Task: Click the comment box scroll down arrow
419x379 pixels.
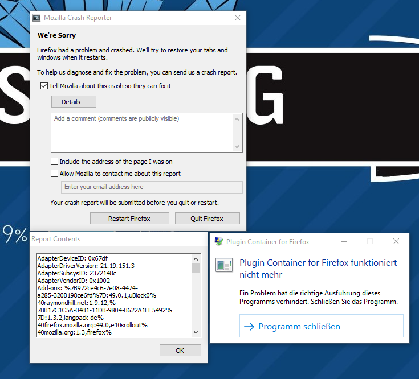Action: (237, 146)
